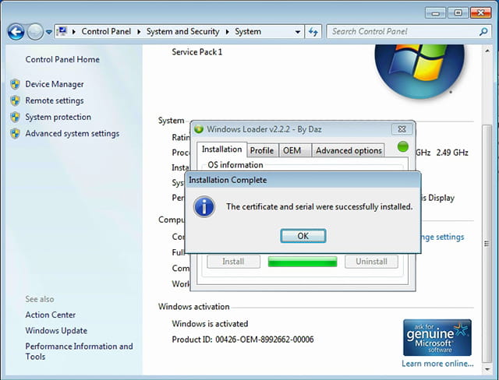Click shield icon beside Advanced system settings

point(15,134)
